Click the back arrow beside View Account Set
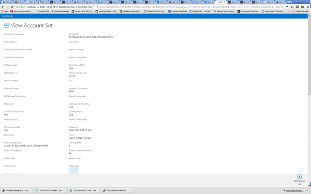 6,25
